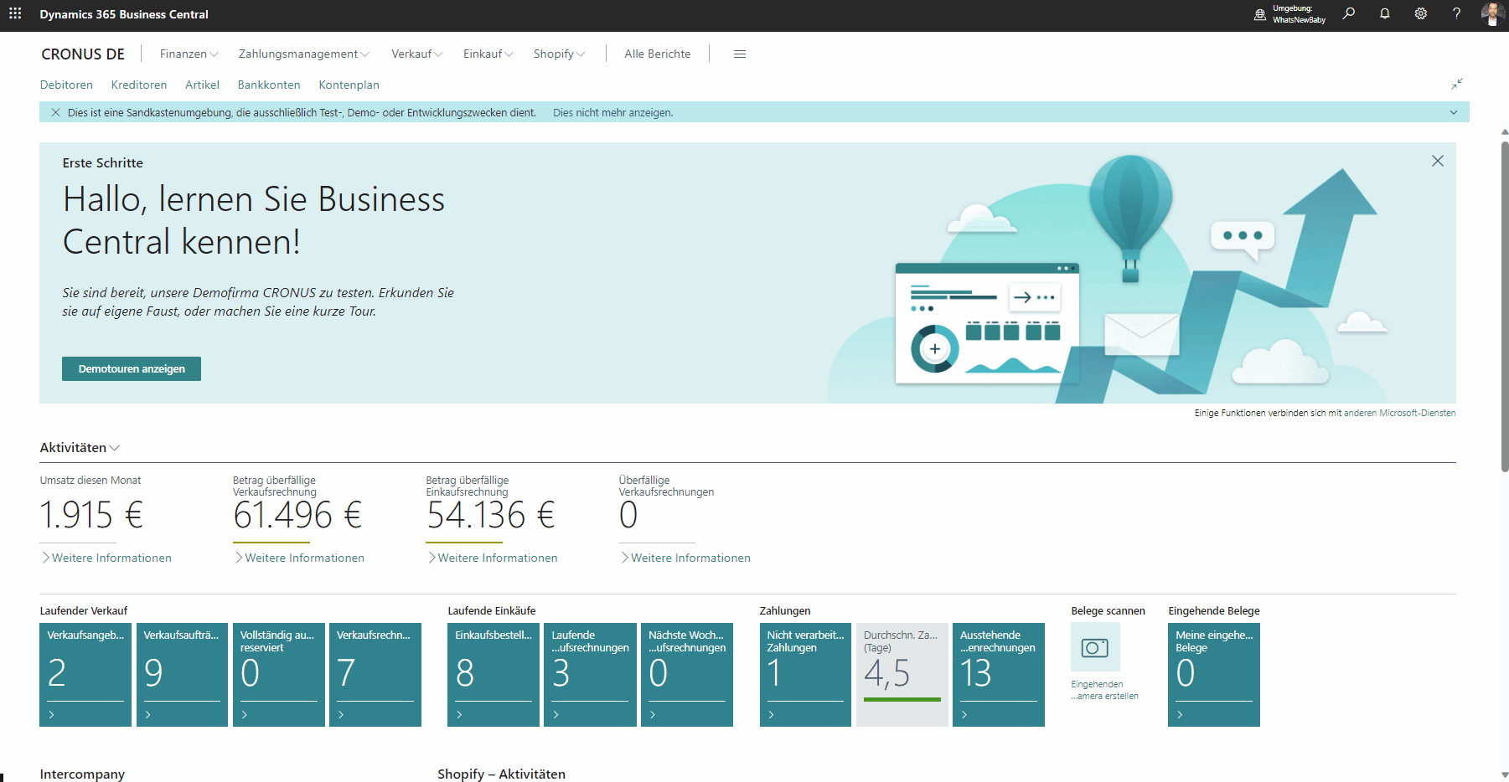Click the search magnifier icon
This screenshot has width=1509, height=782.
[1349, 13]
